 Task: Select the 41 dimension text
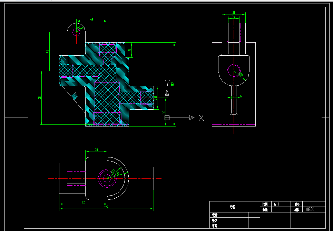point(92,19)
